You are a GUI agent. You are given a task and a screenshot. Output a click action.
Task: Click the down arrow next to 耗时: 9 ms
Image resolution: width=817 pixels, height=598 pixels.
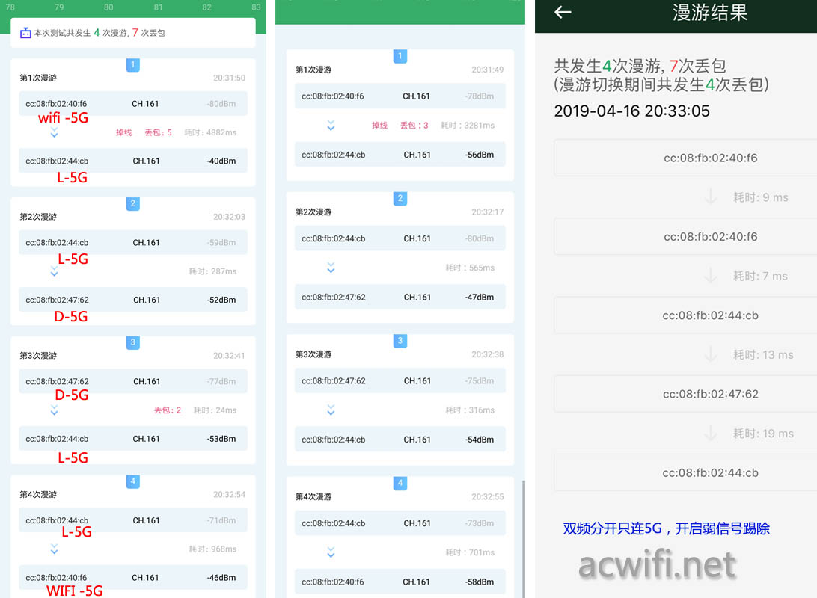[x=711, y=197]
